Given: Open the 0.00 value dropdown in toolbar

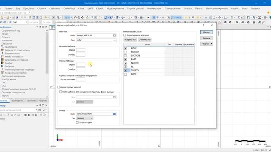Looking at the screenshot, I should [x=26, y=22].
